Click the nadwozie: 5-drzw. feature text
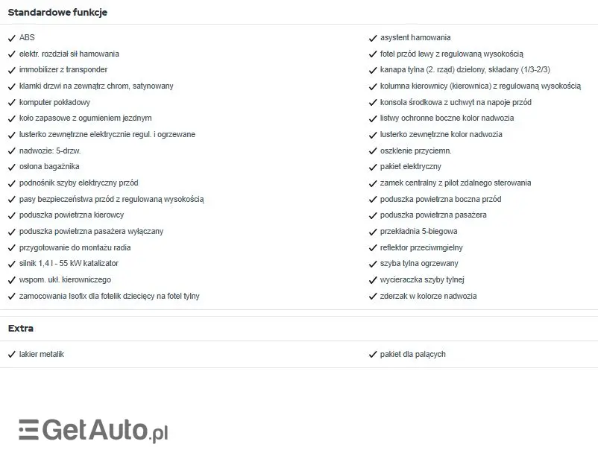Screen dimensions: 598x459 coord(50,151)
